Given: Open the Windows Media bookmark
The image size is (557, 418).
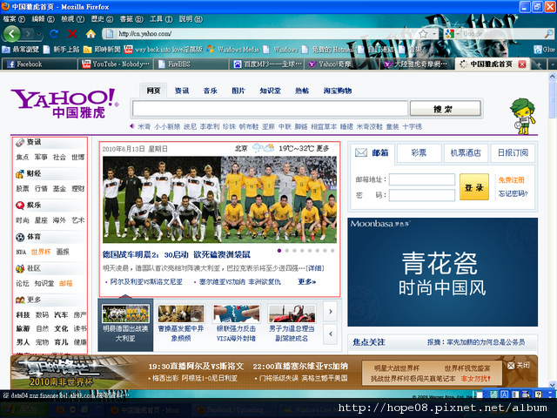Looking at the screenshot, I should [x=233, y=49].
